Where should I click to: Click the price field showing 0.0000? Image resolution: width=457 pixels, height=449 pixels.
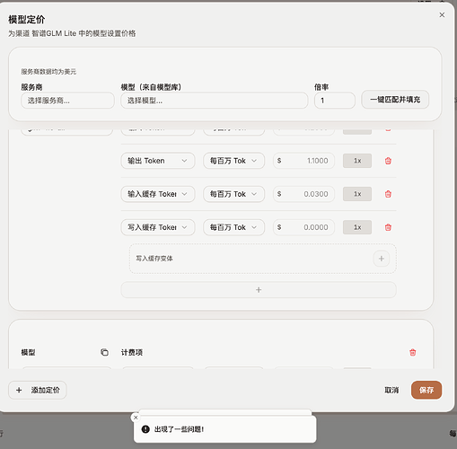pyautogui.click(x=303, y=227)
